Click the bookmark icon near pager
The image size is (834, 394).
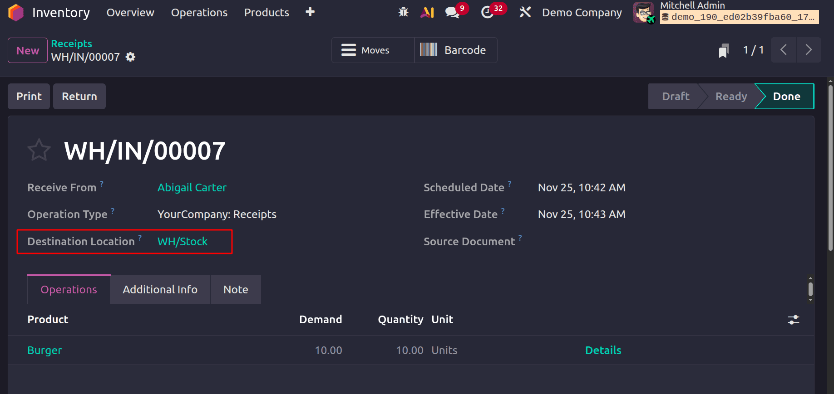(x=724, y=50)
